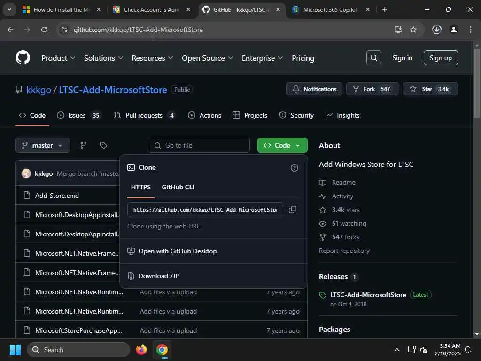481x361 pixels.
Task: Expand the Resources menu
Action: (152, 58)
